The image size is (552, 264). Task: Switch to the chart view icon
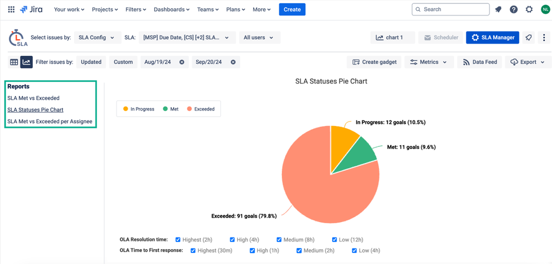coord(27,62)
